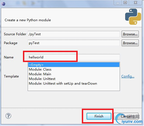Image resolution: width=144 pixels, height=126 pixels.
Task: Click the Python logo in the dialog header
Action: pyautogui.click(x=133, y=17)
